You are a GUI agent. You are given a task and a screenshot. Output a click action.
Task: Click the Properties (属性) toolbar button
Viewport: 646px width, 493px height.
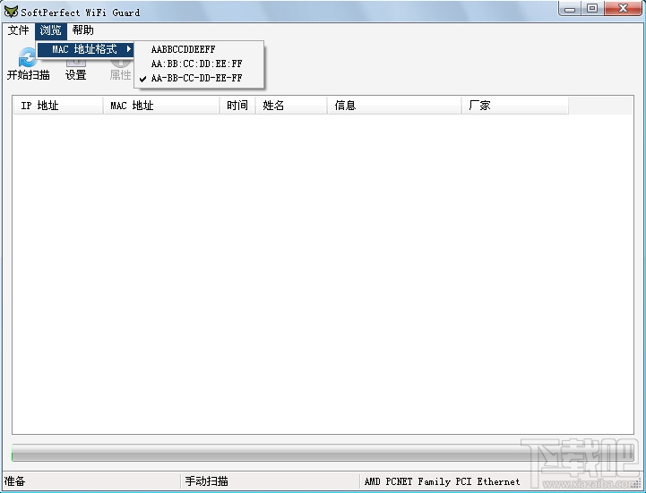[120, 69]
